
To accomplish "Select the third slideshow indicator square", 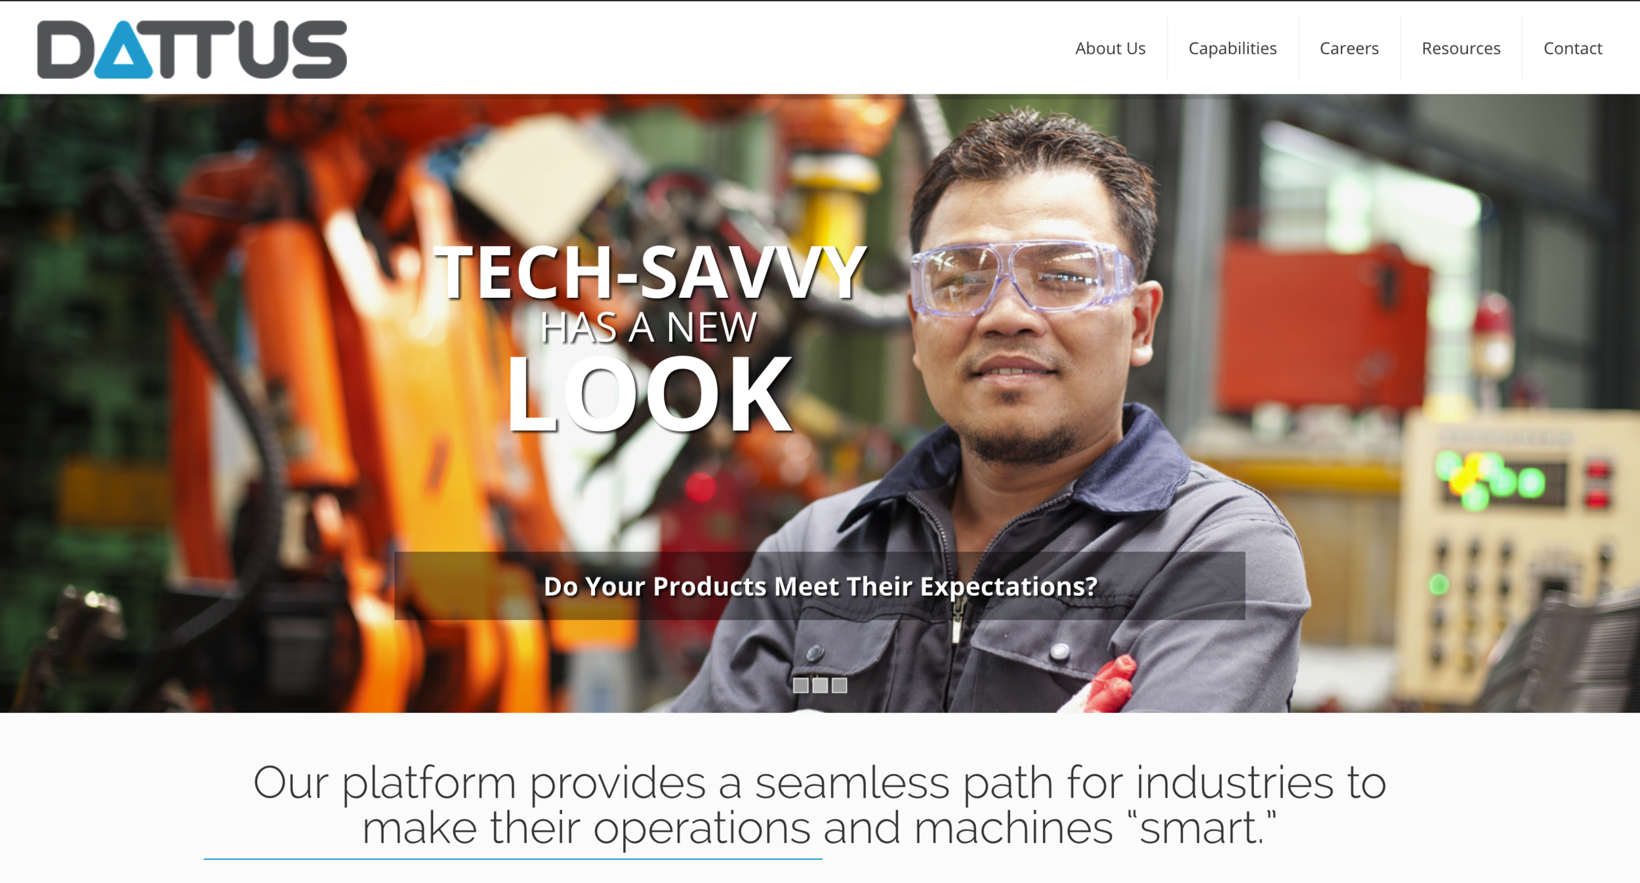I will [840, 686].
